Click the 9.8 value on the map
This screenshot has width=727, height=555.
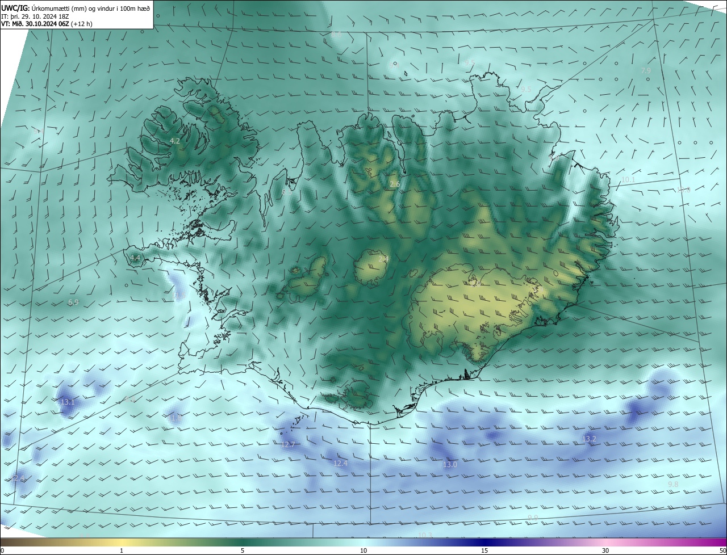pyautogui.click(x=673, y=484)
